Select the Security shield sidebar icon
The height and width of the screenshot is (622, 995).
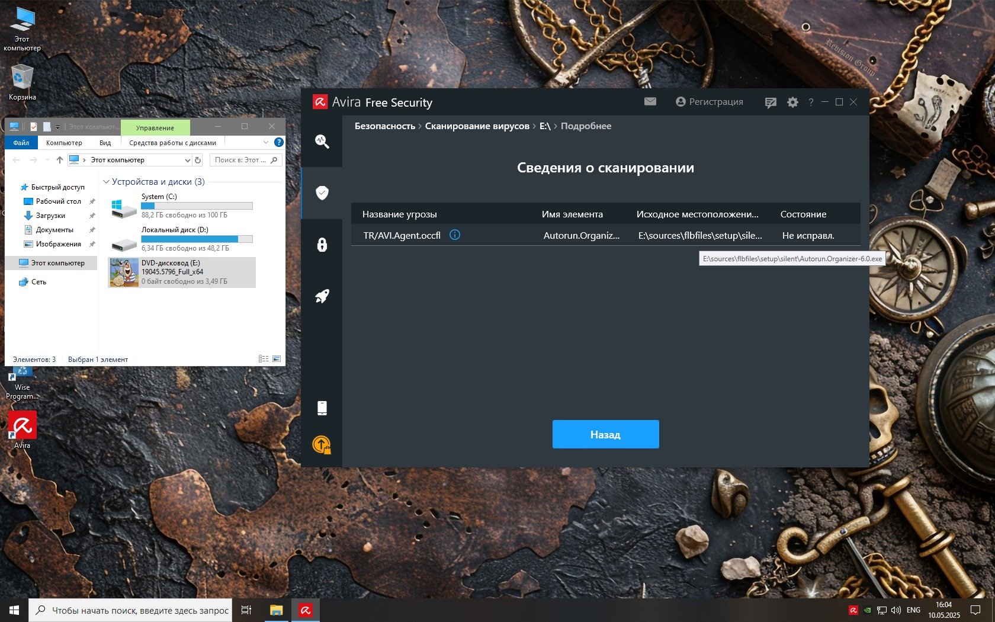[322, 193]
